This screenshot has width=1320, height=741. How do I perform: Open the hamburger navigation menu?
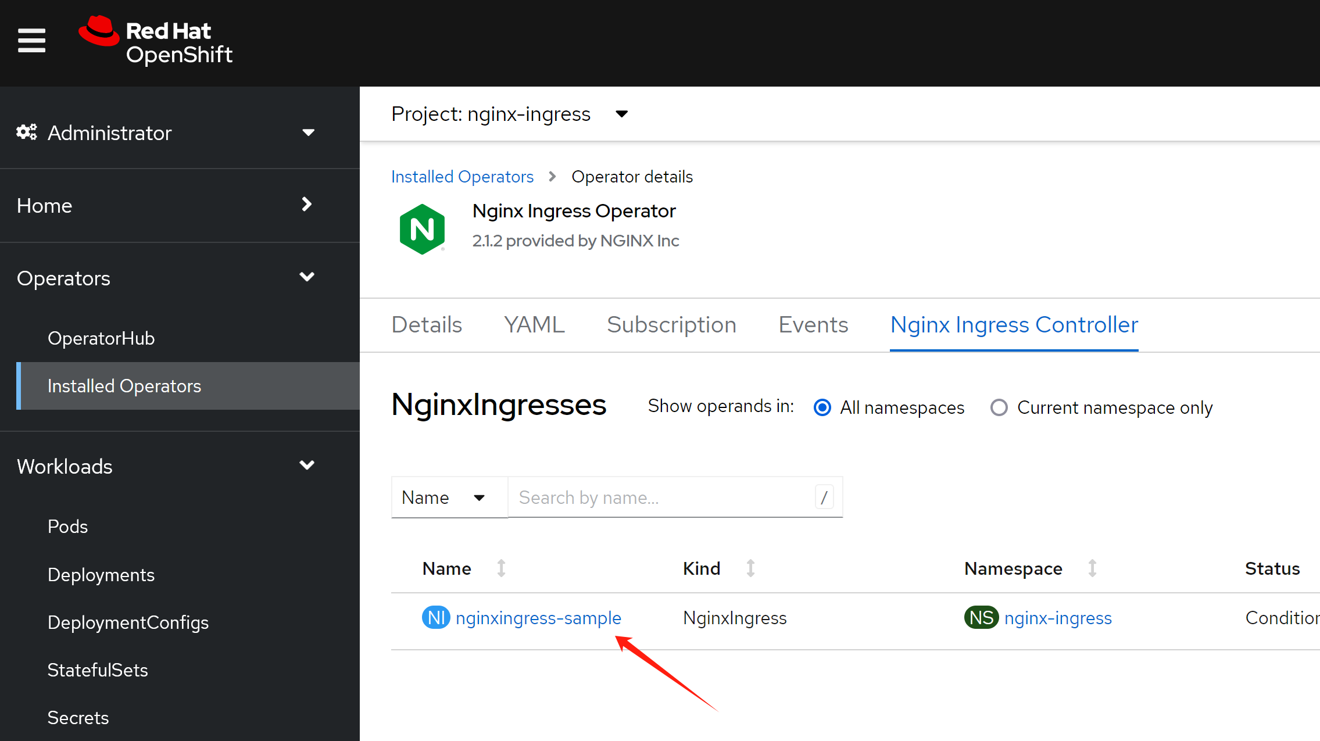pyautogui.click(x=31, y=40)
